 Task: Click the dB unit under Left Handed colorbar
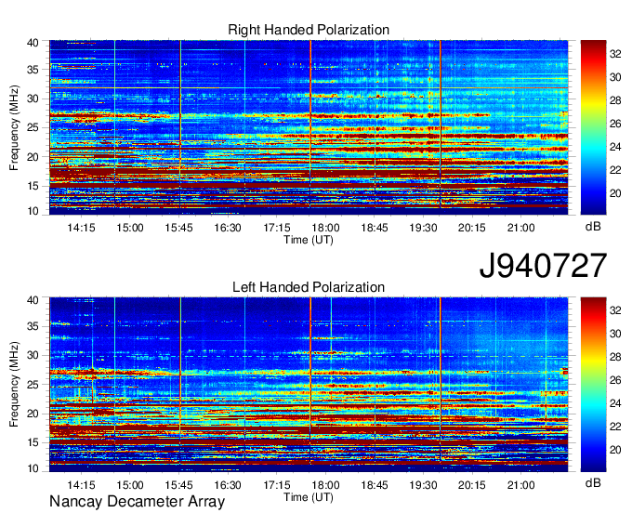593,482
